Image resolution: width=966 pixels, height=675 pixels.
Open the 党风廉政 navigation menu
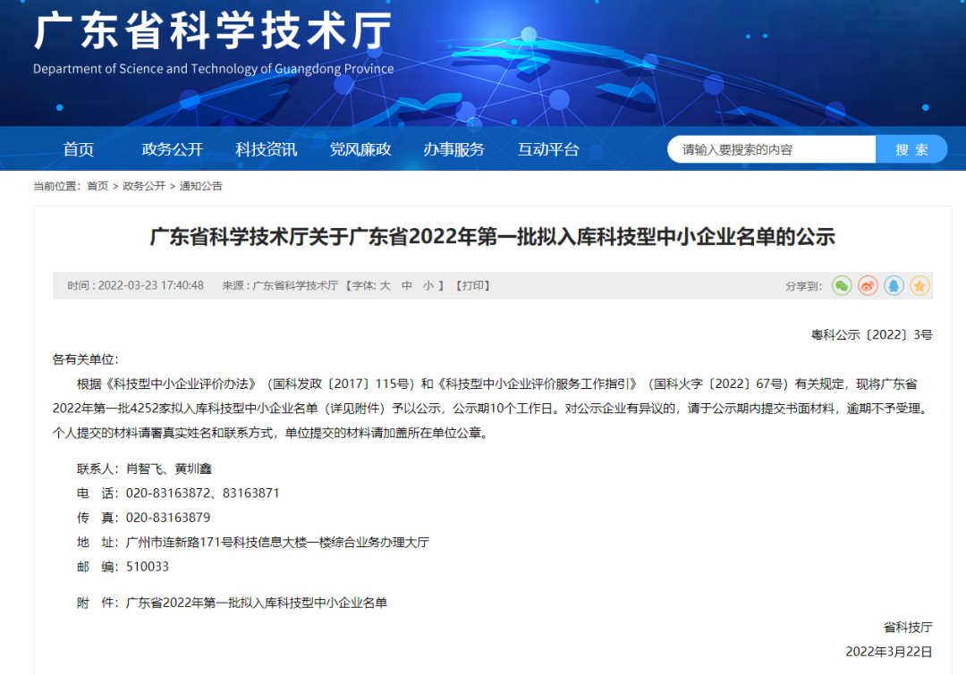coord(360,148)
